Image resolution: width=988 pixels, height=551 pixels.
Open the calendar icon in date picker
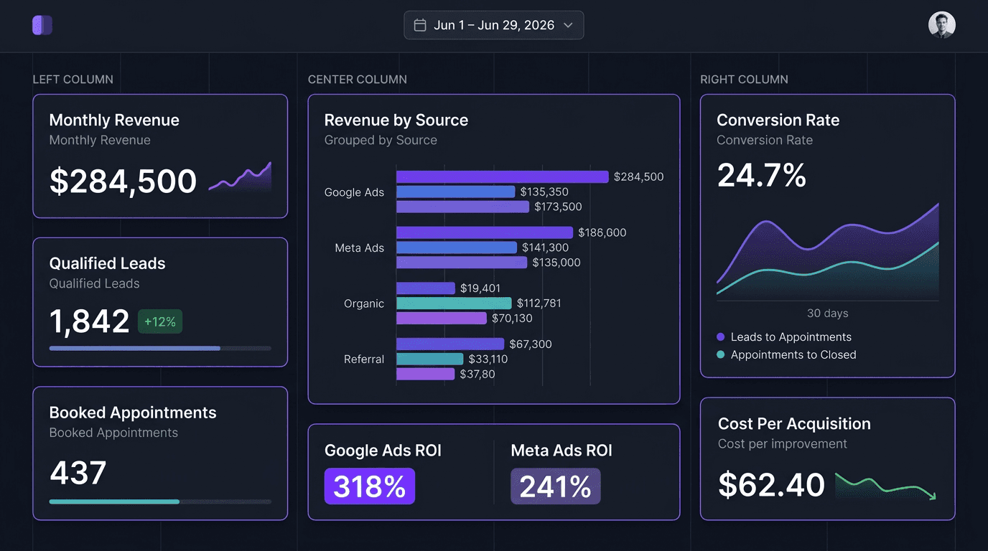point(420,25)
